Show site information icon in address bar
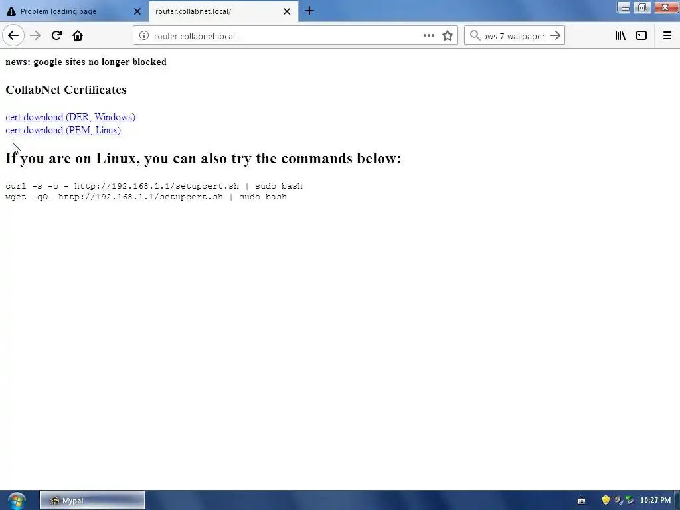680x510 pixels. [x=144, y=36]
